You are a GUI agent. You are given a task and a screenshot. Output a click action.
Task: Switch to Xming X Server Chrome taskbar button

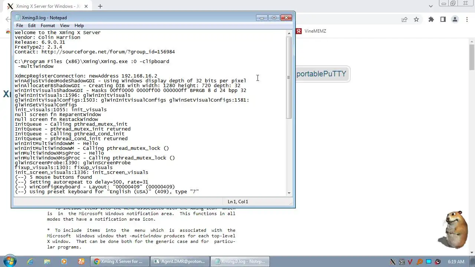(x=120, y=261)
